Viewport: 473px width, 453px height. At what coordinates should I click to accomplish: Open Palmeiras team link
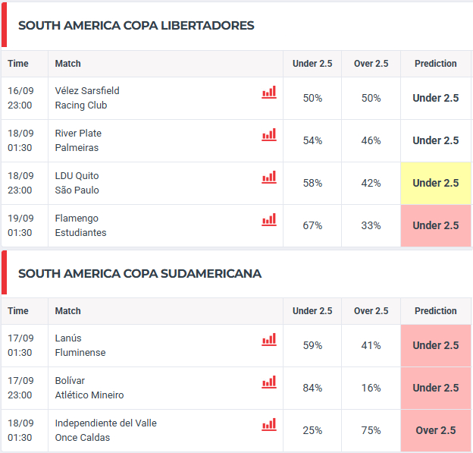coord(77,148)
